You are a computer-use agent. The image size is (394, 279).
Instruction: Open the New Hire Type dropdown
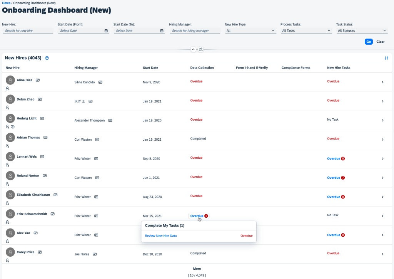[x=250, y=31]
